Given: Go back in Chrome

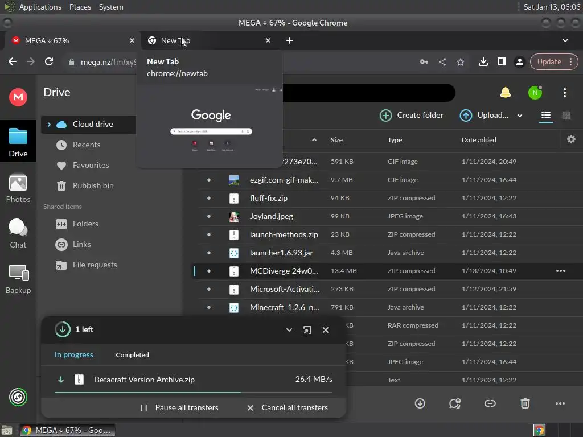Looking at the screenshot, I should 13,61.
